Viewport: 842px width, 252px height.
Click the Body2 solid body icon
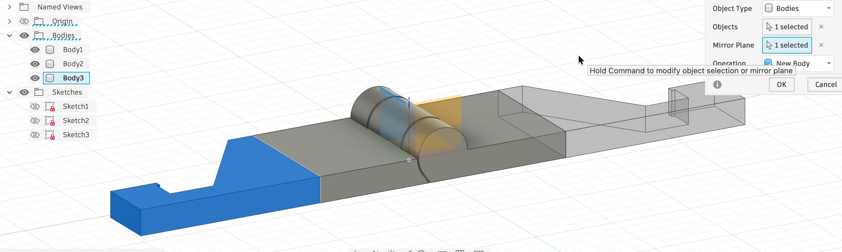(50, 64)
